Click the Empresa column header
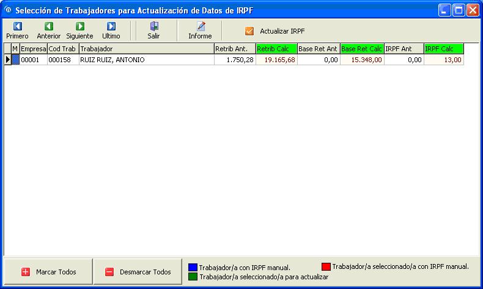 [33, 49]
